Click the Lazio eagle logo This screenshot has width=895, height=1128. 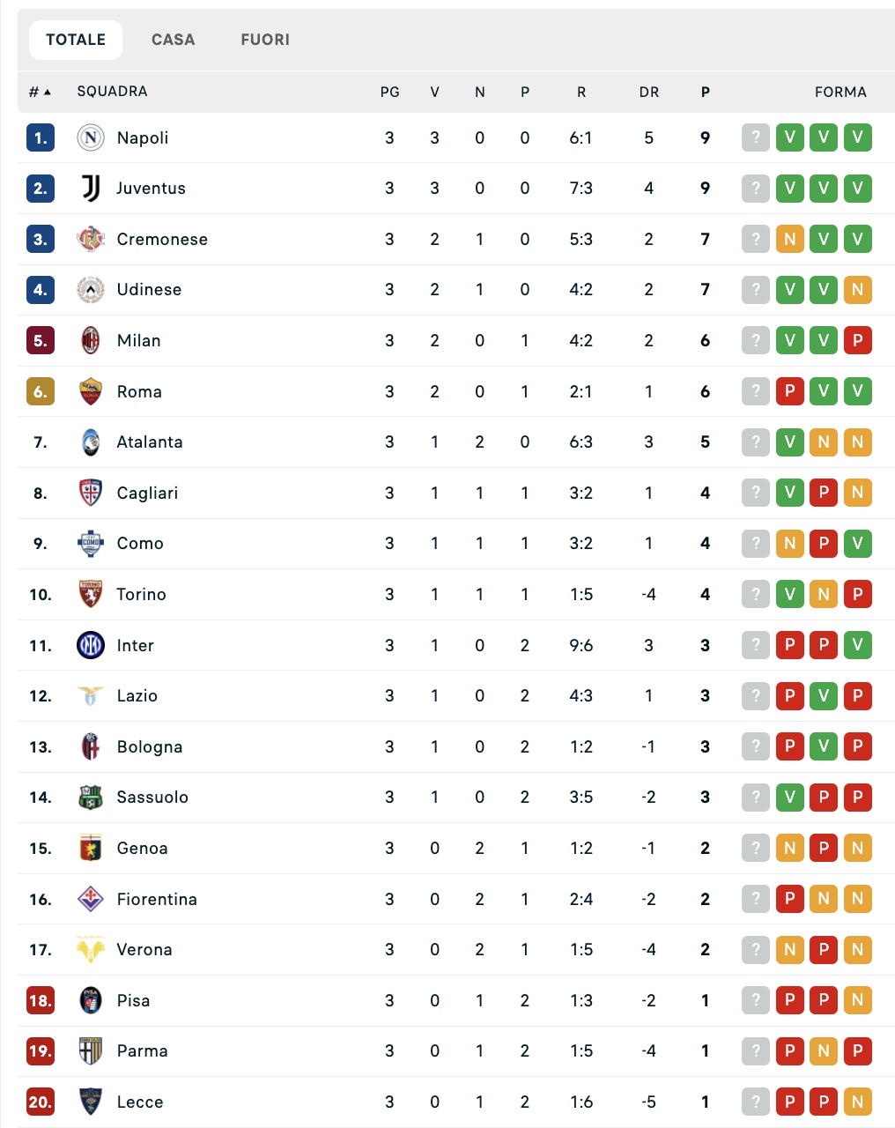pos(91,695)
